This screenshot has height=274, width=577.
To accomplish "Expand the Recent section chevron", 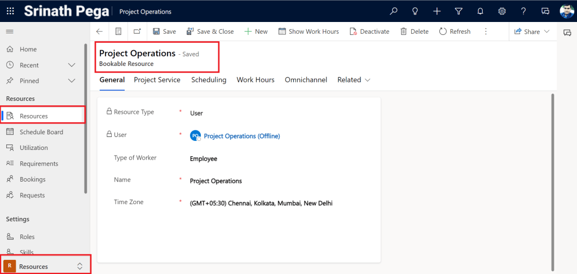I will pyautogui.click(x=72, y=65).
